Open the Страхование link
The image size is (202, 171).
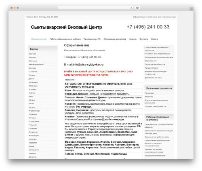(x=151, y=61)
